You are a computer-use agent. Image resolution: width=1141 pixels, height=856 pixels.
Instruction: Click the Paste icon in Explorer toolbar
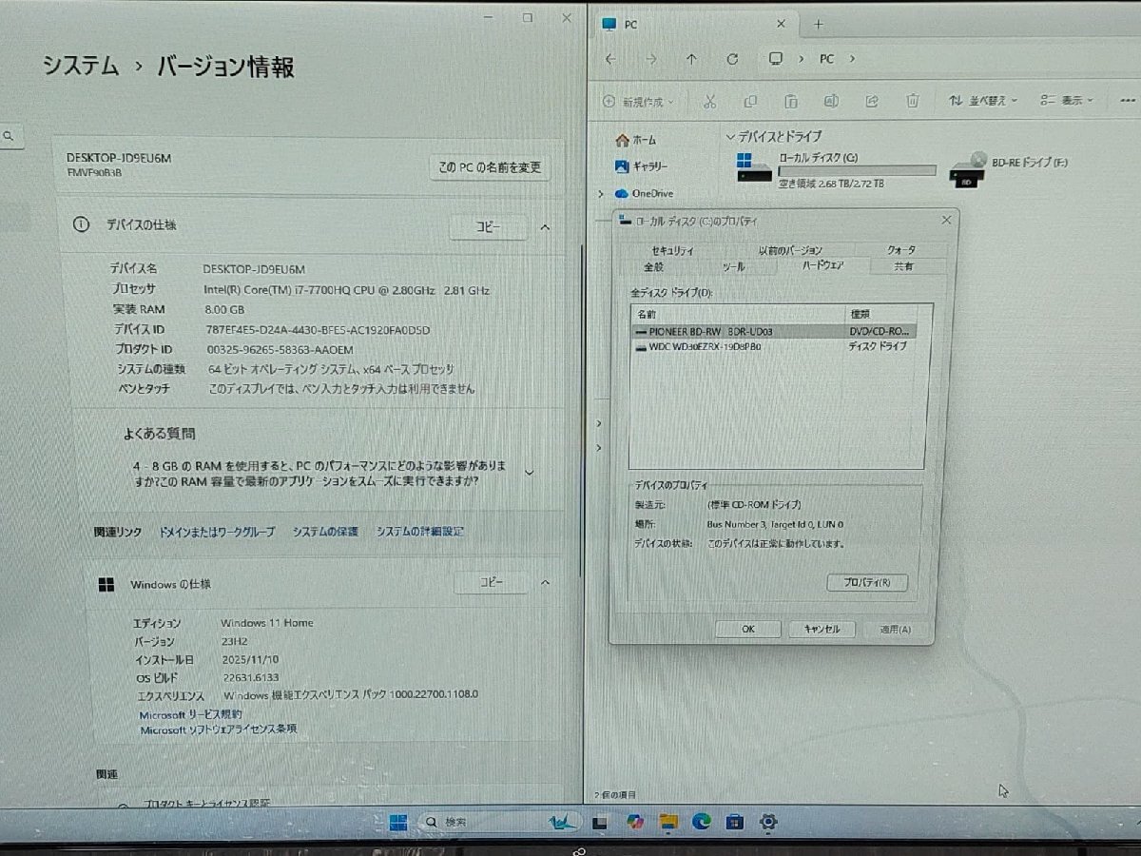pyautogui.click(x=790, y=100)
